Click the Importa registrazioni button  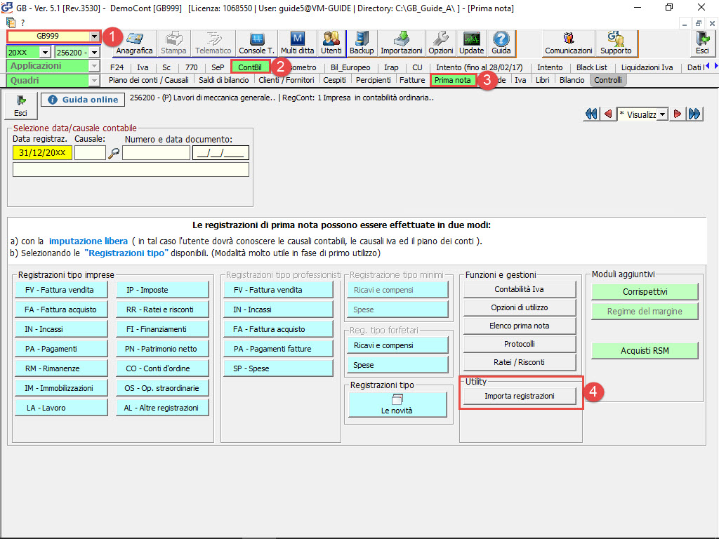[519, 396]
